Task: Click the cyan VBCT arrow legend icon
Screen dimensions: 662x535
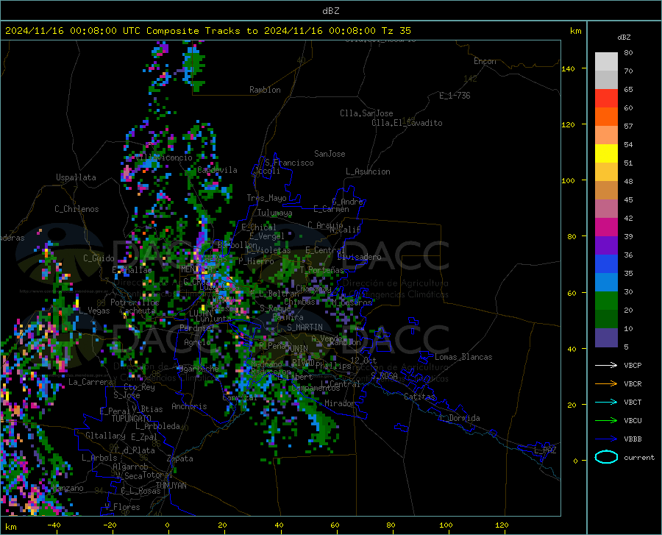Action: click(x=606, y=402)
